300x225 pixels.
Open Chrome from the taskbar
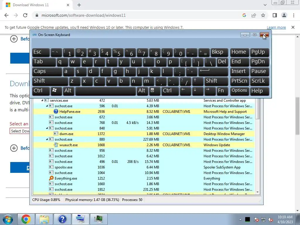click(26, 219)
